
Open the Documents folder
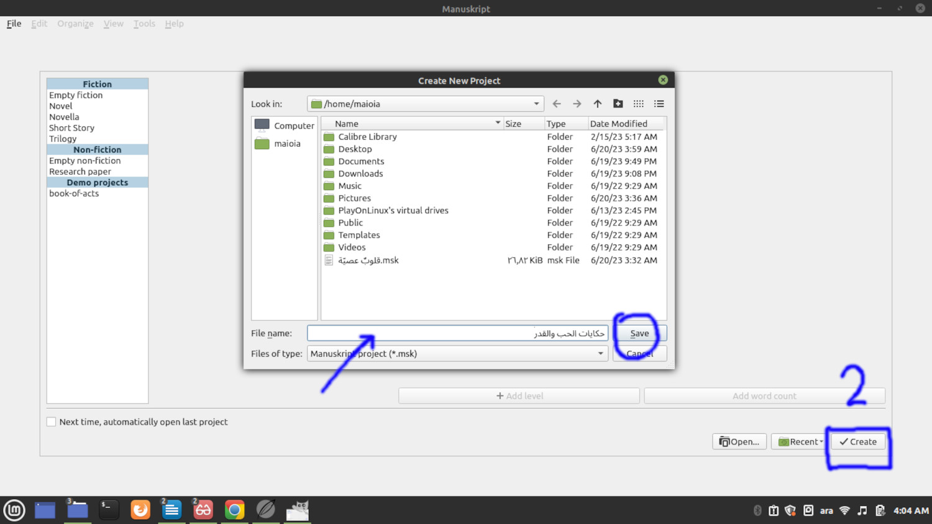(361, 162)
